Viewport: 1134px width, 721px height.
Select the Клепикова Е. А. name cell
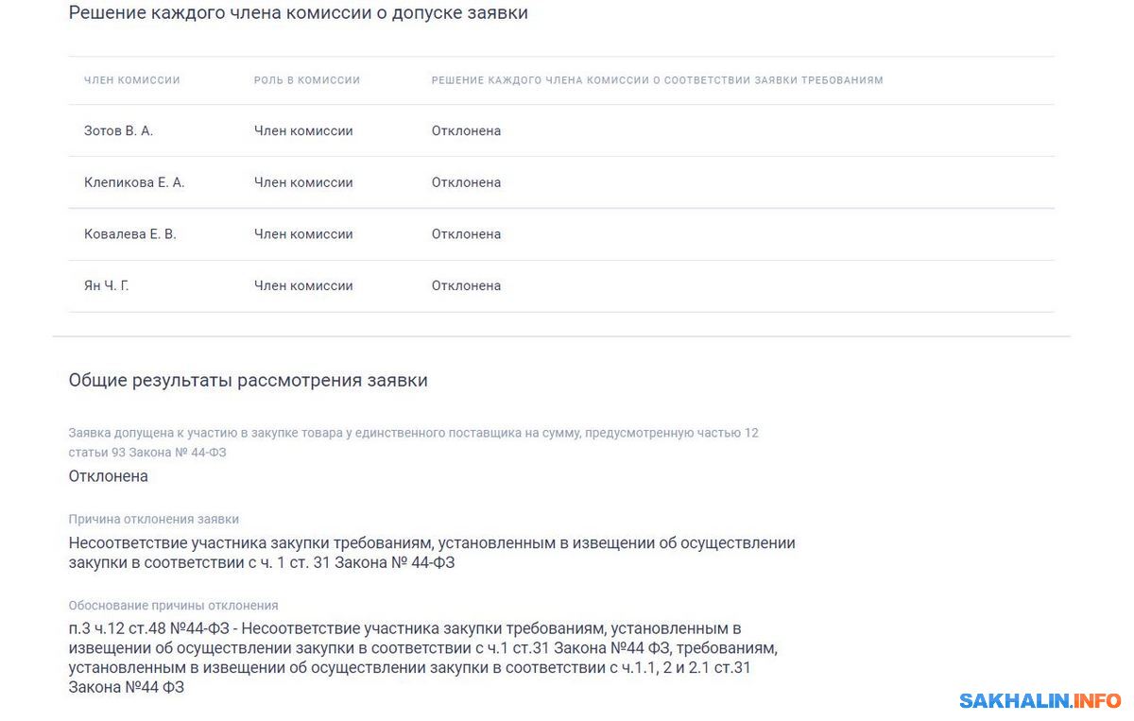click(134, 182)
